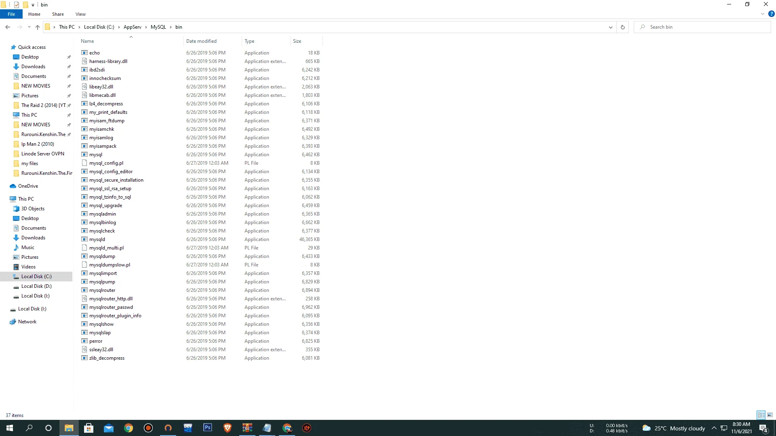
Task: Open the address bar history dropdown
Action: pos(611,27)
